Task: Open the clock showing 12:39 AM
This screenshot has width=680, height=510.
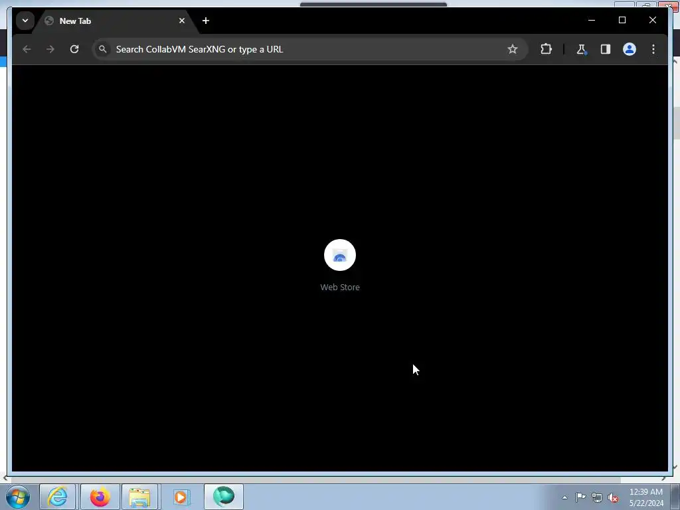Action: [645, 497]
